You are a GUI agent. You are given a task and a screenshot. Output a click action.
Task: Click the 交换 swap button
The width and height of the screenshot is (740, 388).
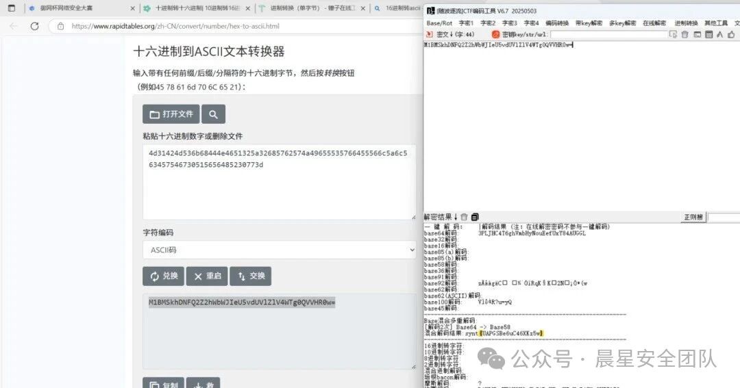coord(250,276)
